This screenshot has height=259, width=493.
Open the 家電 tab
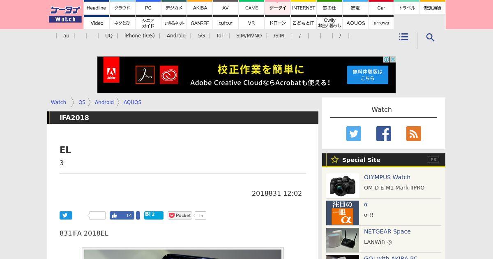coord(355,8)
